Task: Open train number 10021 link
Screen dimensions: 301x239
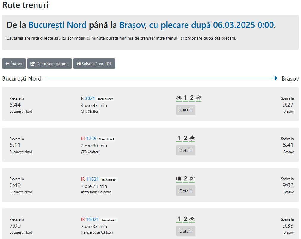Action: point(92,220)
